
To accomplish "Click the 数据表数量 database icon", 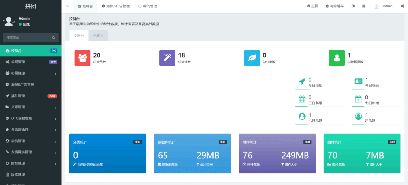I will pos(160,164).
